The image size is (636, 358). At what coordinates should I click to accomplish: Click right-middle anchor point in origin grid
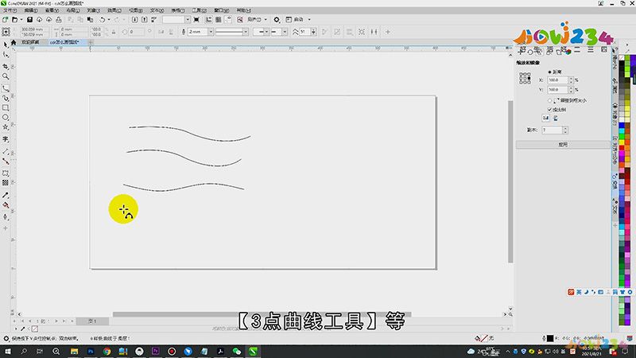pyautogui.click(x=529, y=78)
